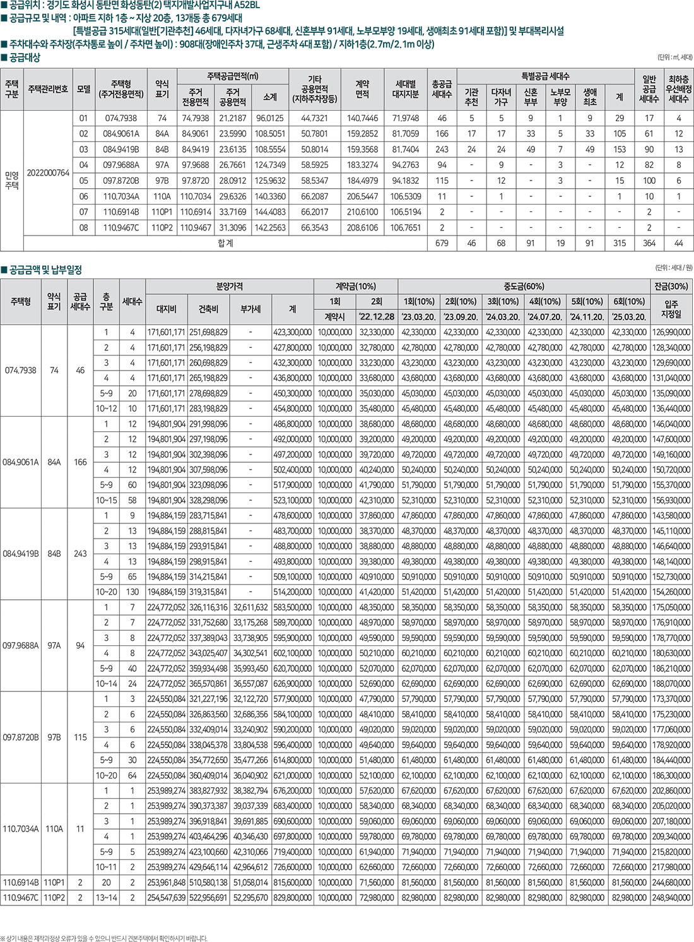This screenshot has height=942, width=694.
Task: Click balance amount 244,680,000
Action: coord(671,883)
